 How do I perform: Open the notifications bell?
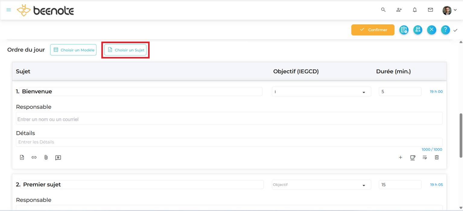click(x=415, y=10)
